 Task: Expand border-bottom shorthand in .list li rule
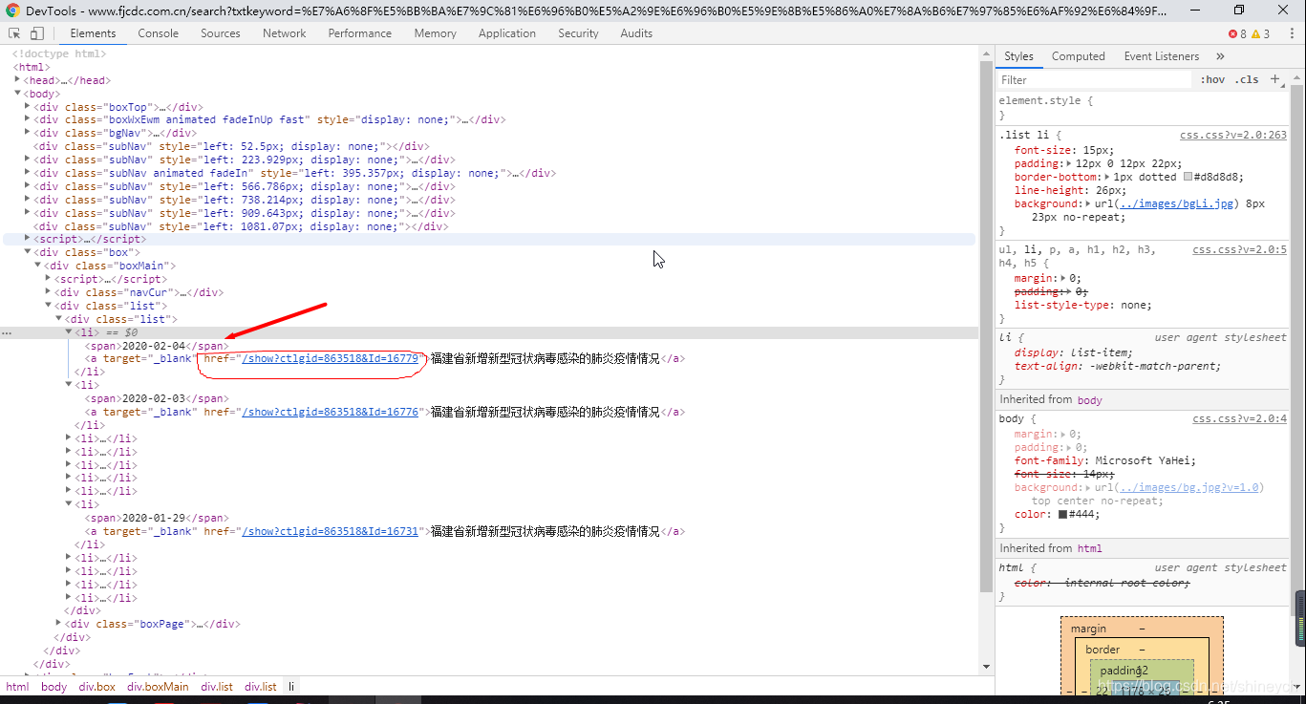click(1106, 178)
